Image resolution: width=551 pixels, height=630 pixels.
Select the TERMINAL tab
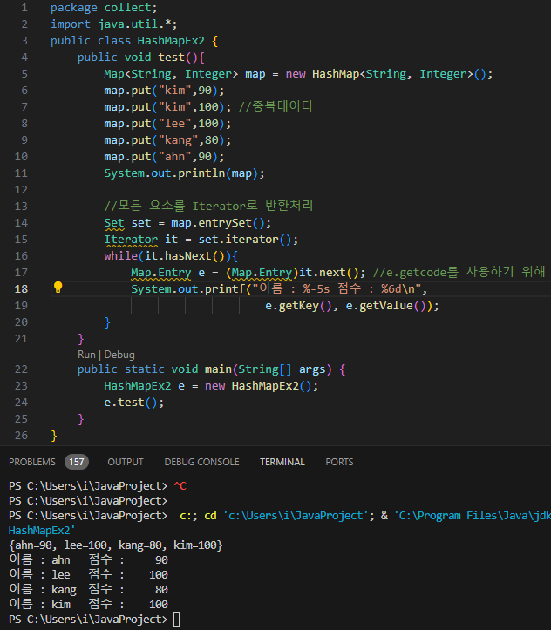(282, 462)
